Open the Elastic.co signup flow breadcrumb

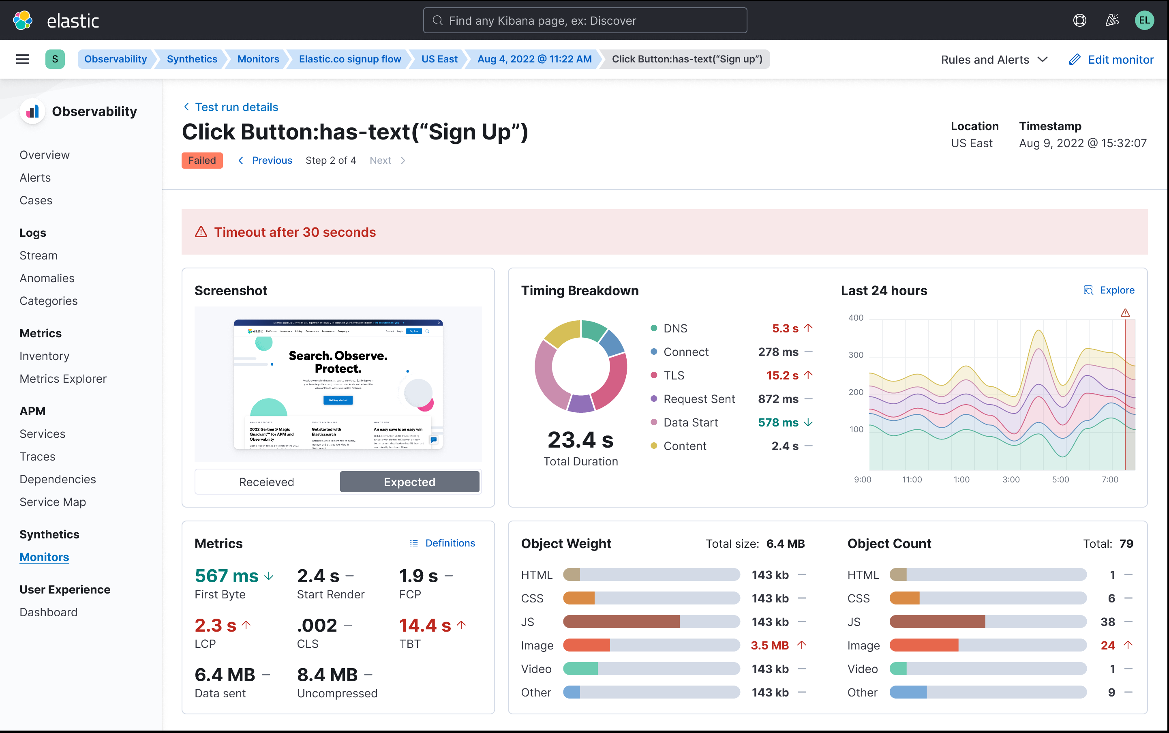(350, 59)
